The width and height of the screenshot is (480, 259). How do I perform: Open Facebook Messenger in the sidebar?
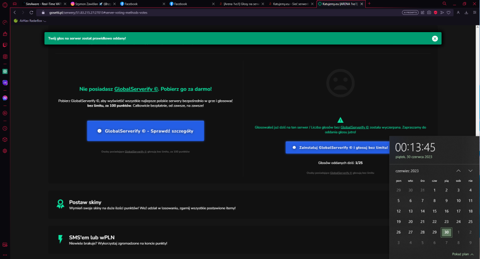[5, 98]
